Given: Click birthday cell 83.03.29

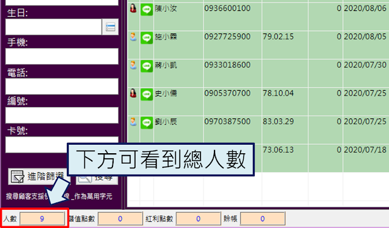Looking at the screenshot, I should 278,122.
